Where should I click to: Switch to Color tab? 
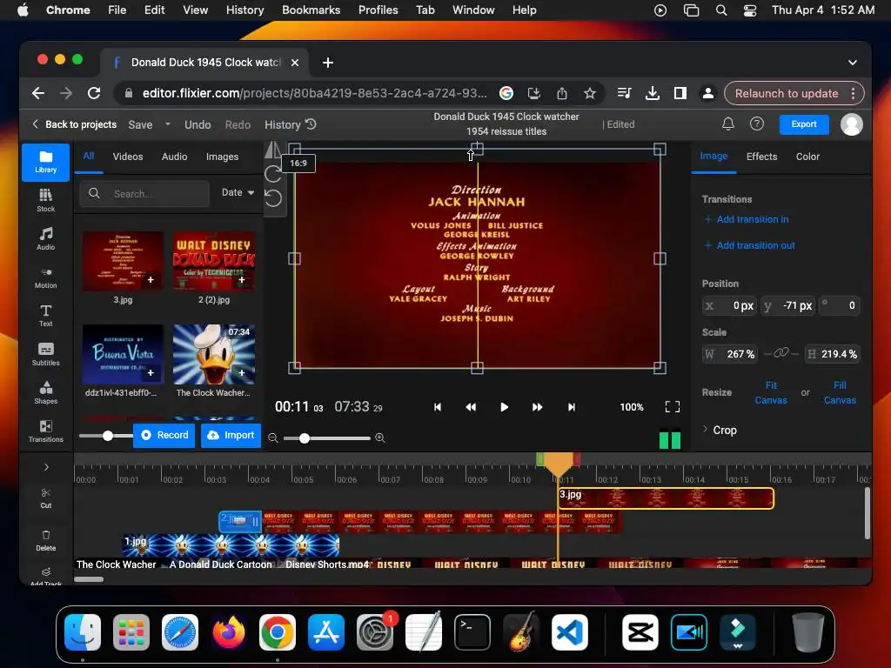tap(807, 157)
